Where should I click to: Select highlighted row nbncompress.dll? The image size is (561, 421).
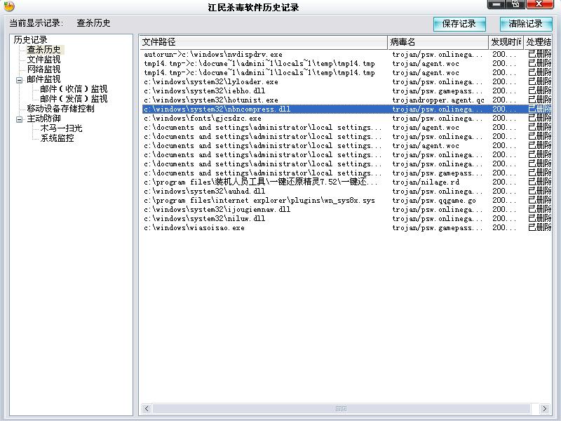(346, 109)
